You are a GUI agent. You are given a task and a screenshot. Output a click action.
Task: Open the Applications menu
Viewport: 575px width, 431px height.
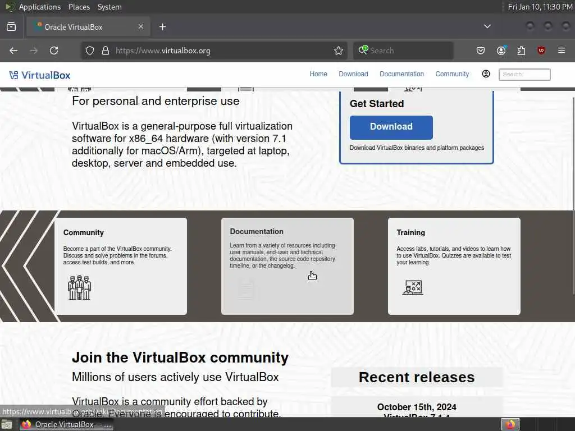pyautogui.click(x=40, y=7)
